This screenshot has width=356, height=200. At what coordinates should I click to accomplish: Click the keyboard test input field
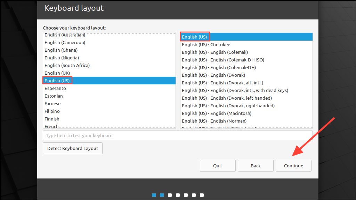point(177,135)
